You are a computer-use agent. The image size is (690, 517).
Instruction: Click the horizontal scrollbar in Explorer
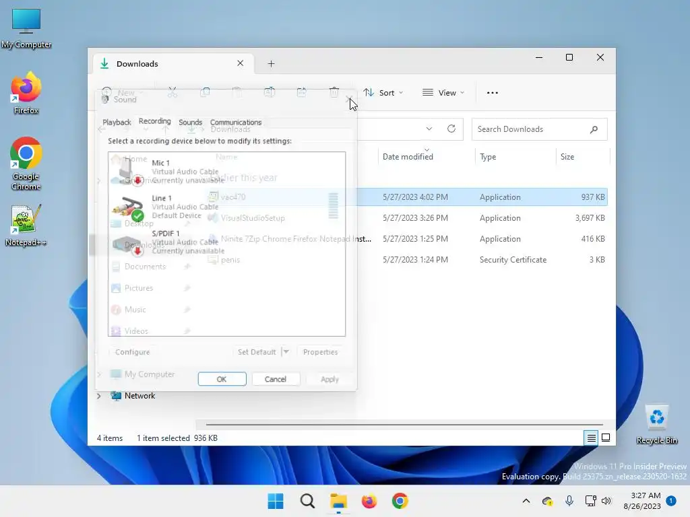pyautogui.click(x=404, y=425)
